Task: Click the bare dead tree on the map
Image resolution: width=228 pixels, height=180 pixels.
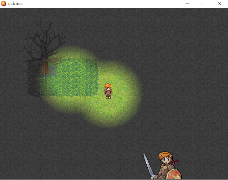Action: point(45,48)
